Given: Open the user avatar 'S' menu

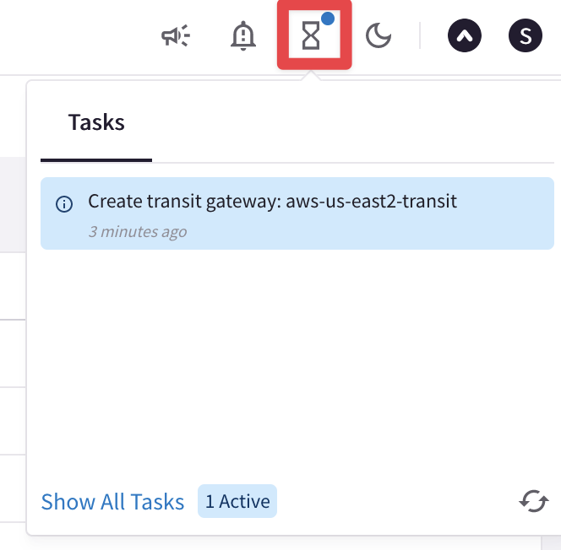Looking at the screenshot, I should pos(526,36).
